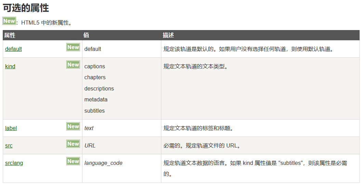The image size is (361, 184).
Task: Open the default attribute link
Action: 13,49
